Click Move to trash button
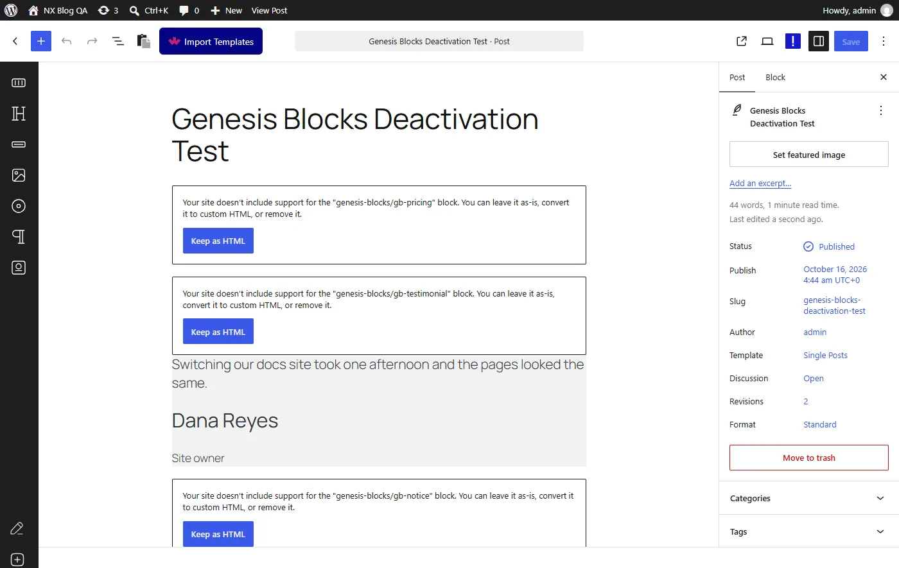Viewport: 899px width, 568px height. coord(809,458)
